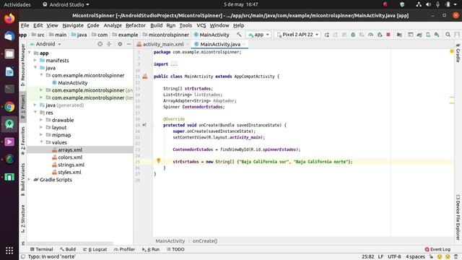Toggle the Resource Manager side tab

coord(22,65)
